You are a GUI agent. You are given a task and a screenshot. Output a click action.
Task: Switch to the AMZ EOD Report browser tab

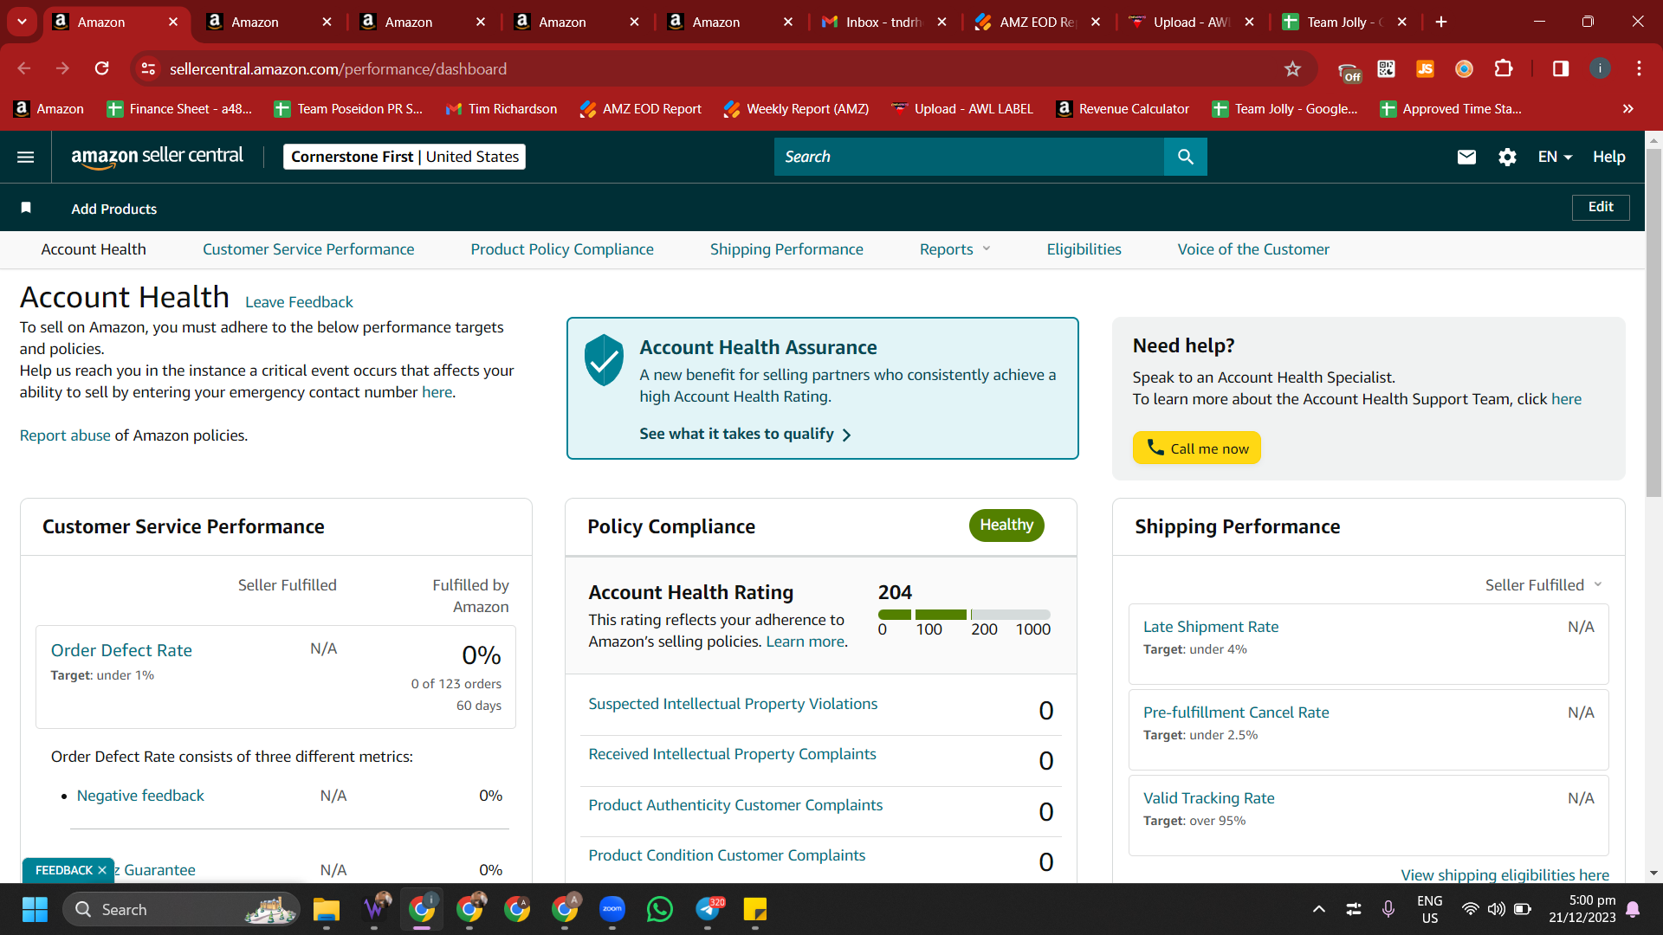point(1038,22)
